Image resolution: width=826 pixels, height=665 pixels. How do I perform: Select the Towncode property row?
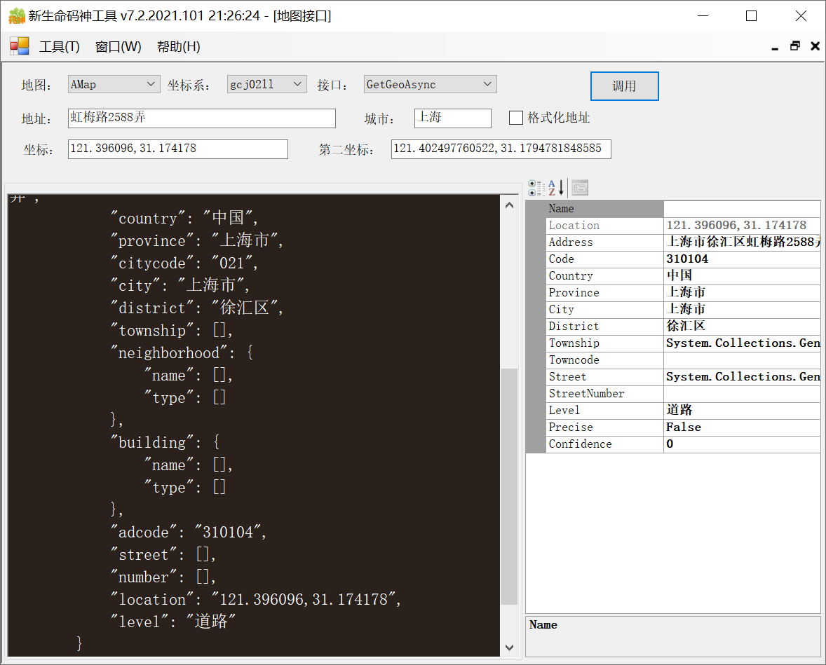click(683, 360)
